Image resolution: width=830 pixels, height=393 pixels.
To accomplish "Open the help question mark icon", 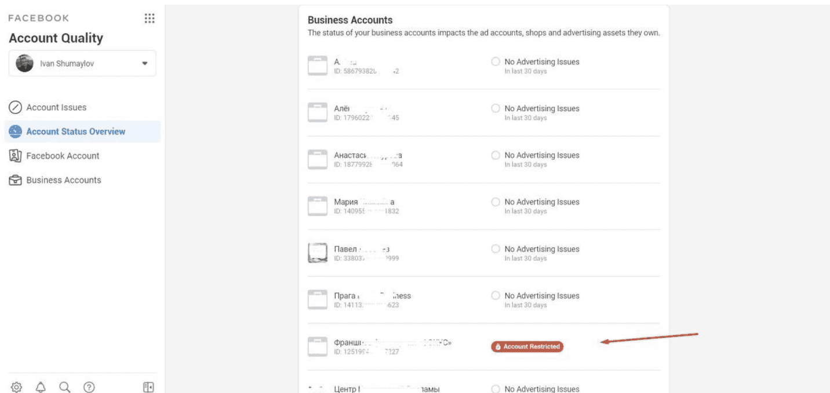I will coord(89,387).
